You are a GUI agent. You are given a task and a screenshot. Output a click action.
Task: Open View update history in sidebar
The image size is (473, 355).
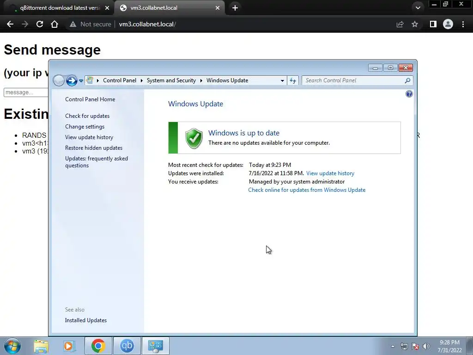pos(89,137)
